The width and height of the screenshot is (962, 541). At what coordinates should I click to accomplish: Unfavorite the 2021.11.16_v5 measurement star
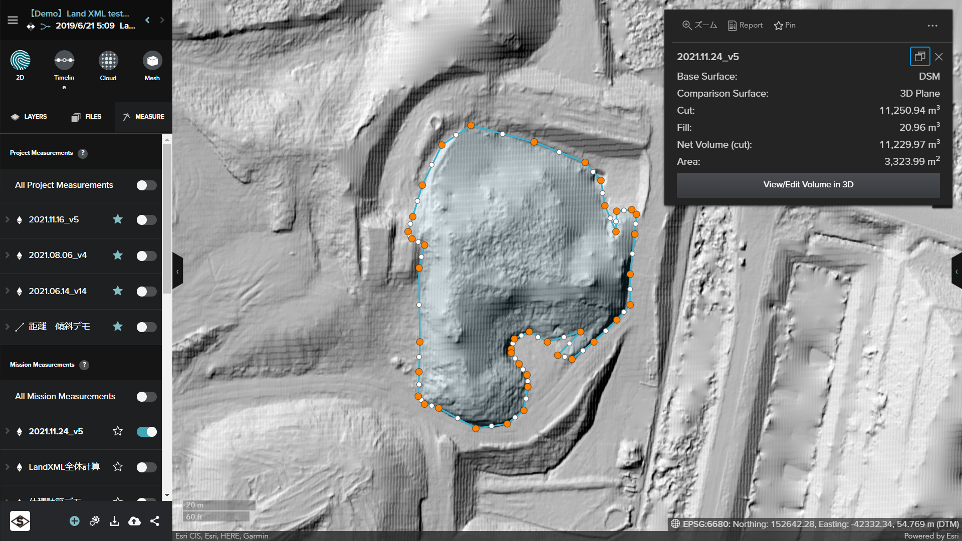pos(118,219)
